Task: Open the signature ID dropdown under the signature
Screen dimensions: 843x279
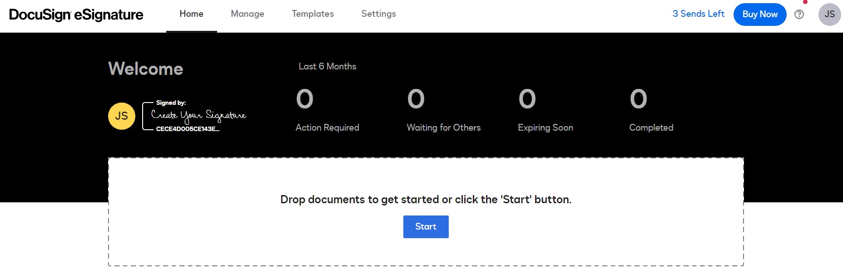Action: click(x=187, y=130)
